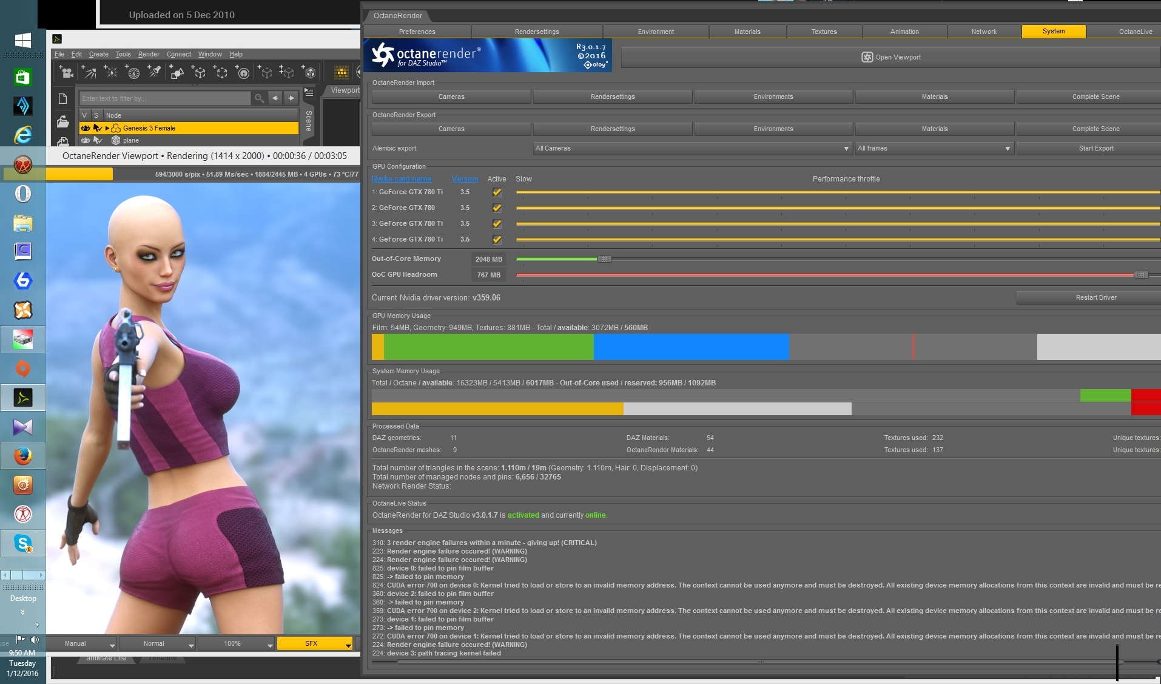Expand the Genesis 3 Female node tree
1161x684 pixels.
pos(107,128)
